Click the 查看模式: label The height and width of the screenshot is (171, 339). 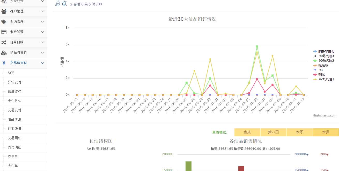coord(220,133)
